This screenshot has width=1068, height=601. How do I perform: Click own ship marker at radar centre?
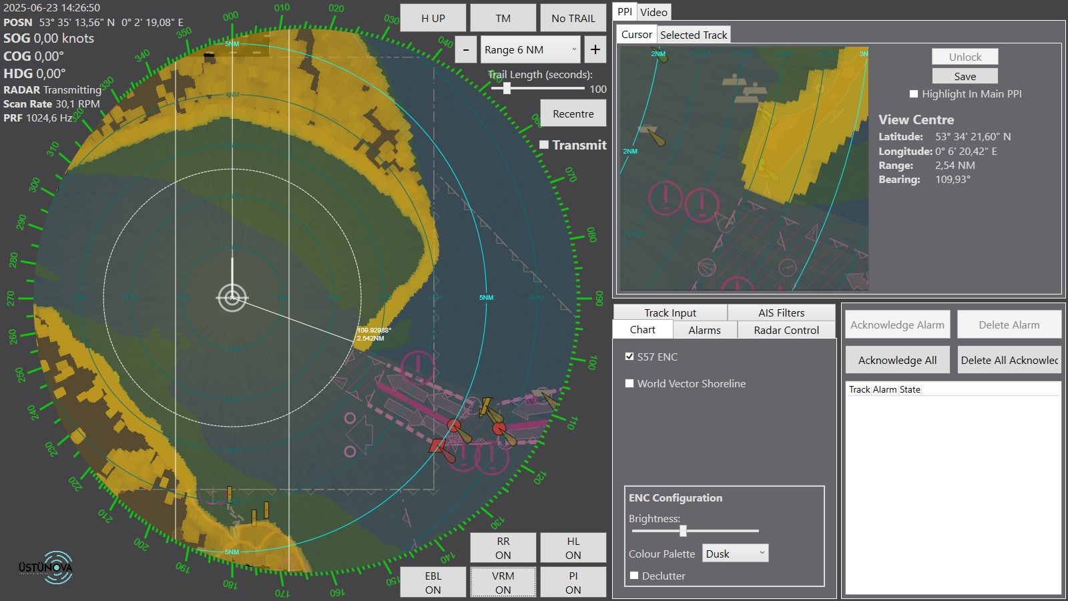pos(232,298)
